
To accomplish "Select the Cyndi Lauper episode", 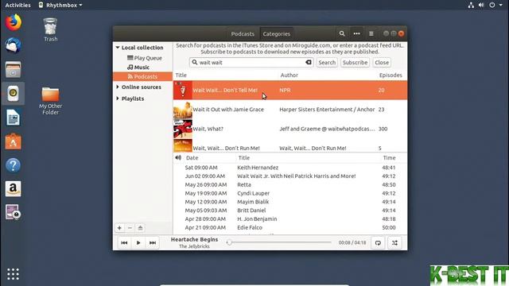I will pos(290,193).
